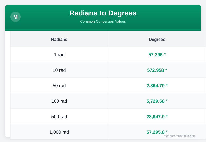206x142 pixels.
Task: Select the '50 rad' cell
Action: 59,86
